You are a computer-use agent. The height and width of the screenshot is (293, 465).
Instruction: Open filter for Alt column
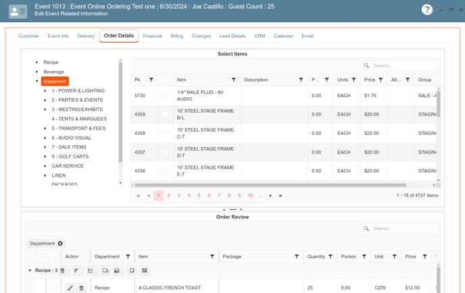click(x=408, y=80)
